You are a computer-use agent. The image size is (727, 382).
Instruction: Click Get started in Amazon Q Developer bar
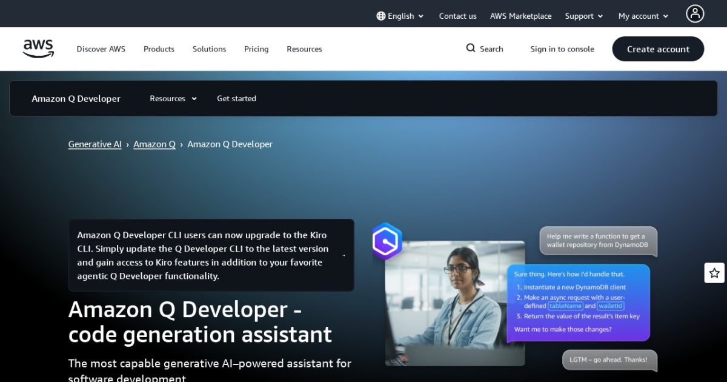(x=236, y=98)
